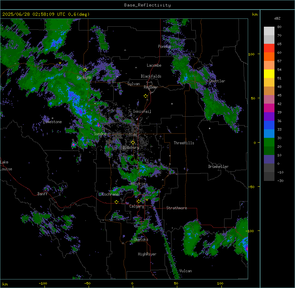The image size is (295, 288).
Task: Pick the light grey 70-80 dBZ legend swatch
Action: click(269, 31)
